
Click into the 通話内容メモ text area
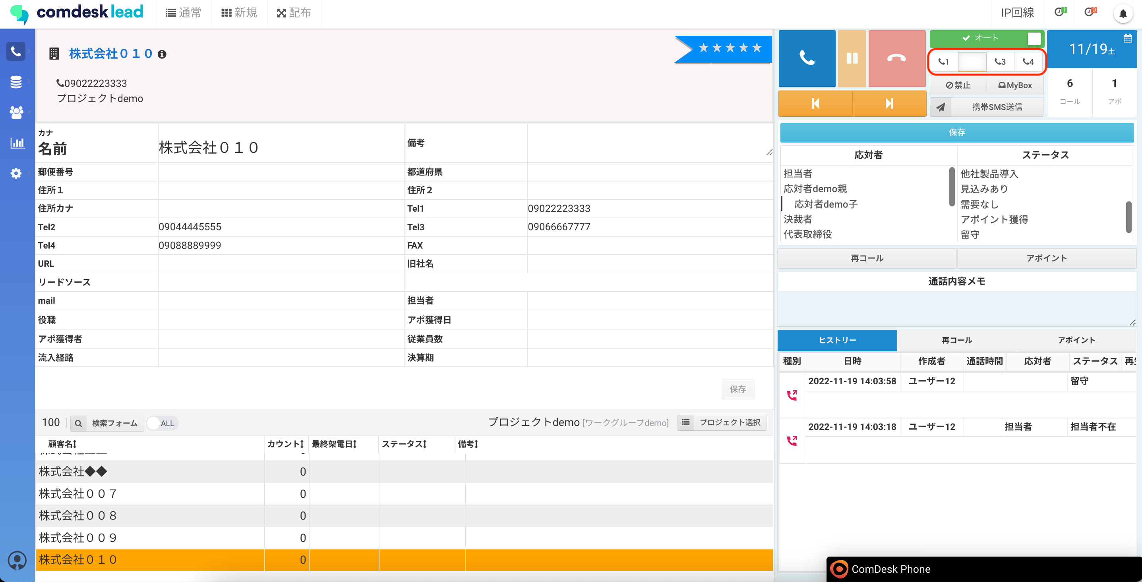click(x=957, y=309)
